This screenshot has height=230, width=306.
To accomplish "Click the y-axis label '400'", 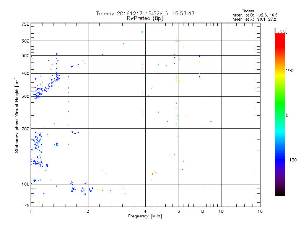I will pyautogui.click(x=25, y=73).
